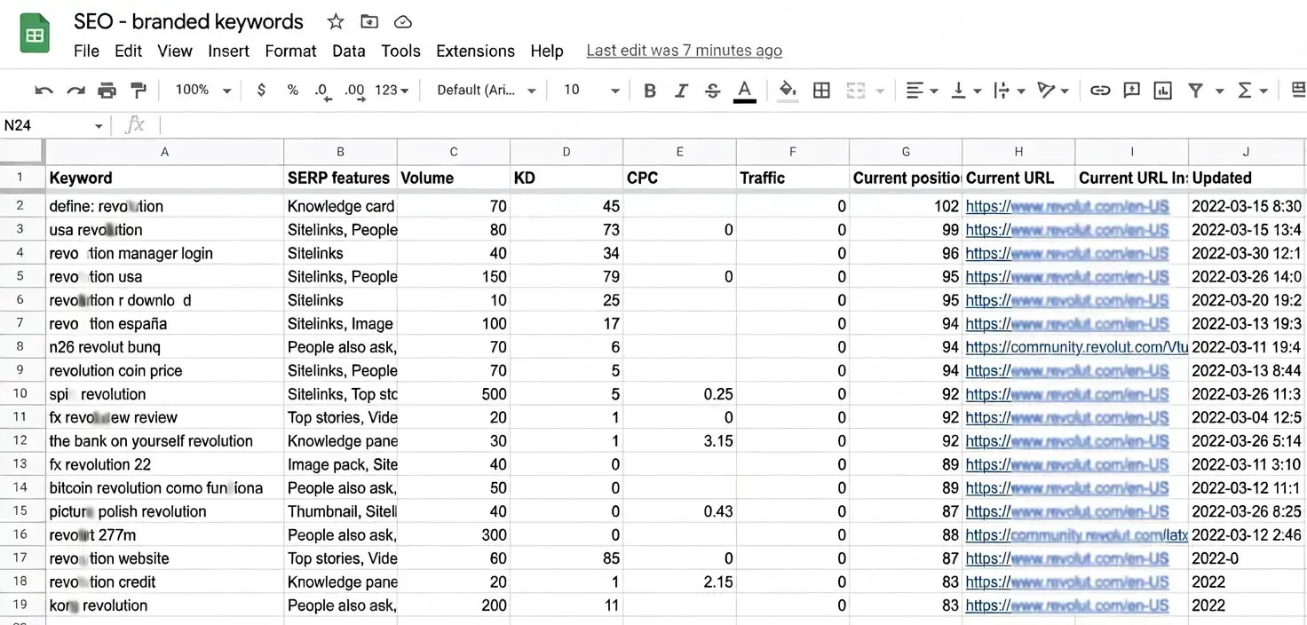The height and width of the screenshot is (625, 1307).
Task: Open the Insert menu
Action: click(228, 51)
